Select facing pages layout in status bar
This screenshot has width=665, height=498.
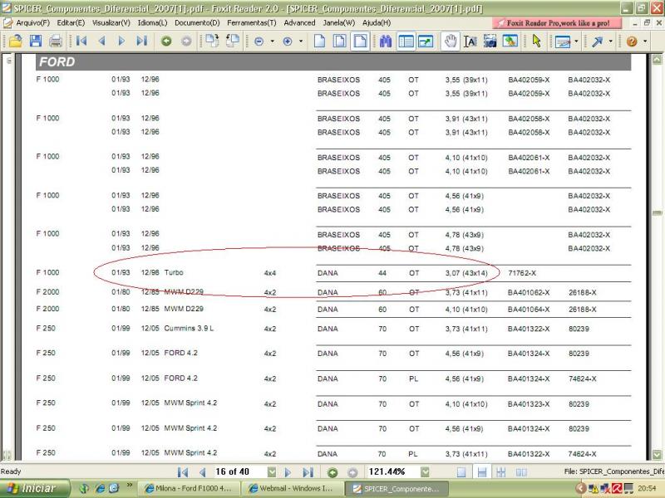pyautogui.click(x=521, y=472)
